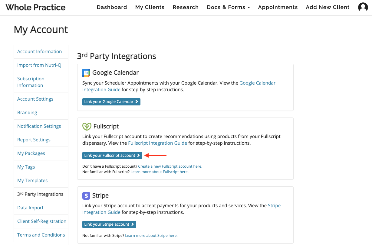The image size is (372, 245).
Task: Open Research in the top navigation
Action: click(186, 7)
